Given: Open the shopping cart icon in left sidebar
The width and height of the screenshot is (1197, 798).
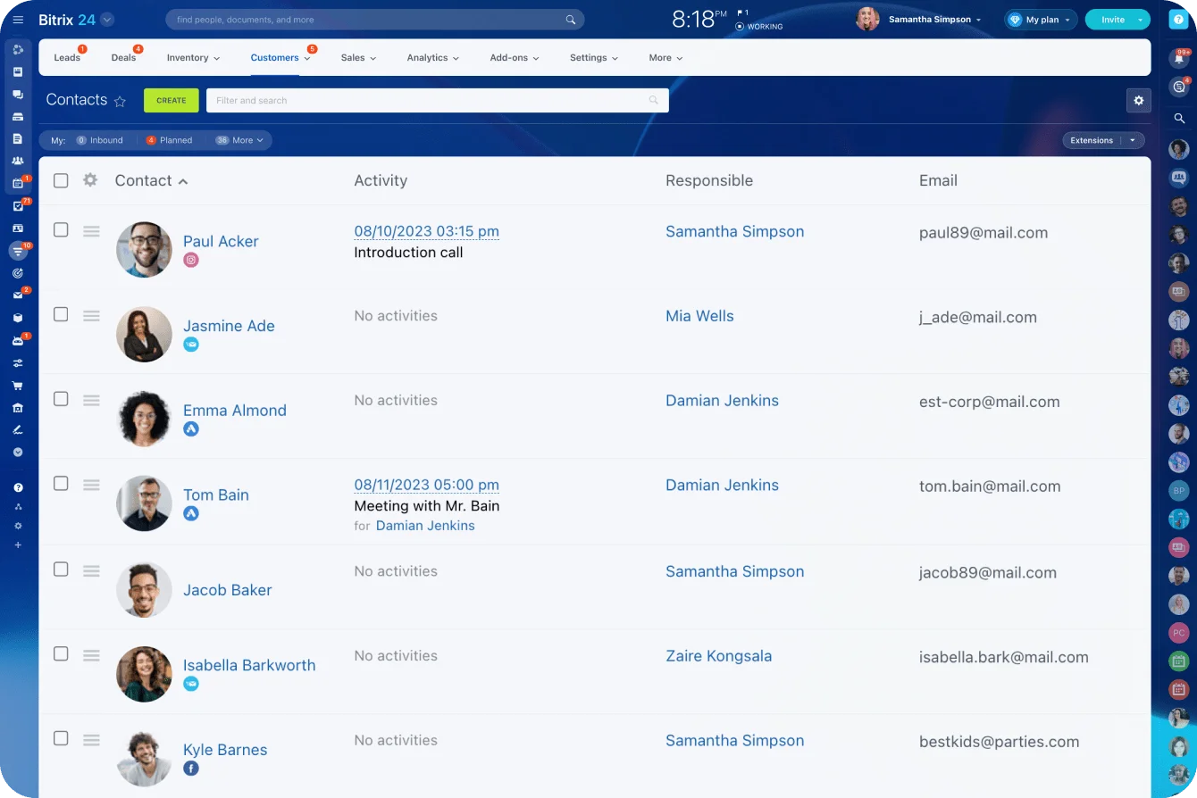Looking at the screenshot, I should click(x=18, y=386).
